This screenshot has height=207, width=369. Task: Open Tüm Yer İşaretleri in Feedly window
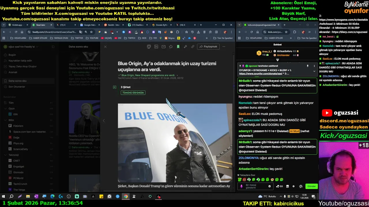point(223,38)
